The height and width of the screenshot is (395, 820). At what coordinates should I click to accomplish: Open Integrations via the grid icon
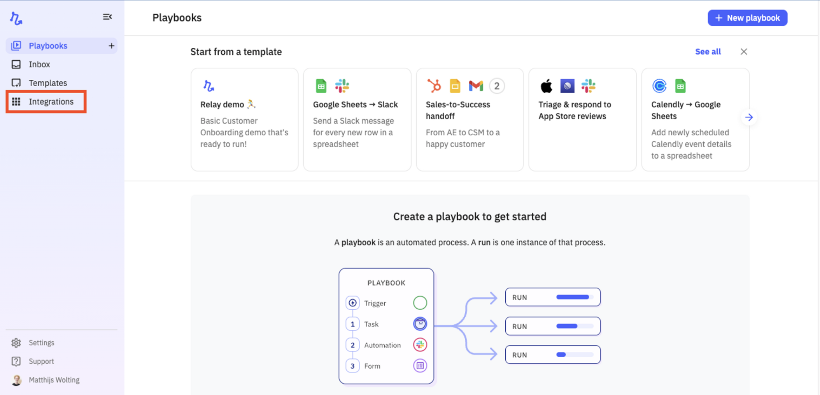[16, 101]
